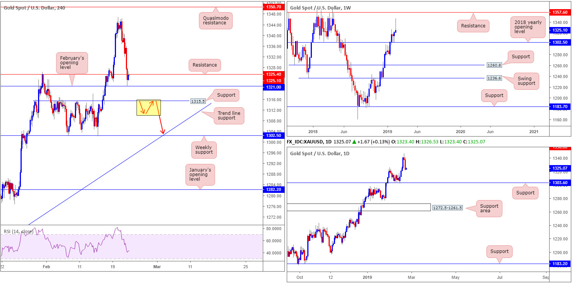Image resolution: width=572 pixels, height=283 pixels.
Task: Click the 1302.50 label on the 240 chart
Action: 274,135
